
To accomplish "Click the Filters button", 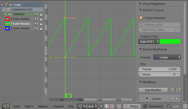I will pos(132,106).
